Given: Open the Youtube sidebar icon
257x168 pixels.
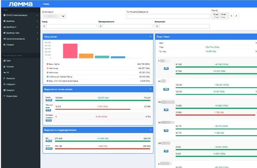Looking at the screenshot, I should tap(4, 67).
